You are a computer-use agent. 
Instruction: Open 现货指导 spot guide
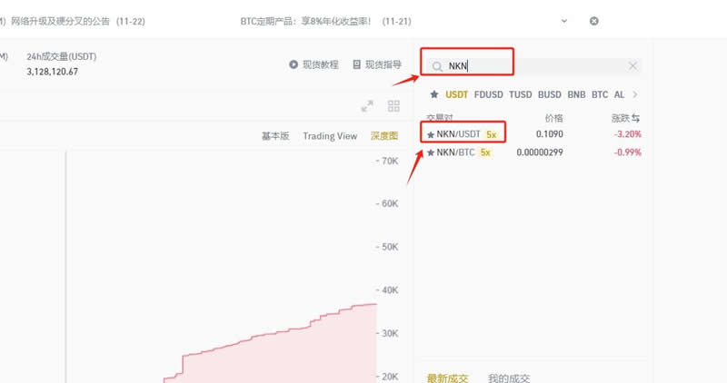coord(377,64)
